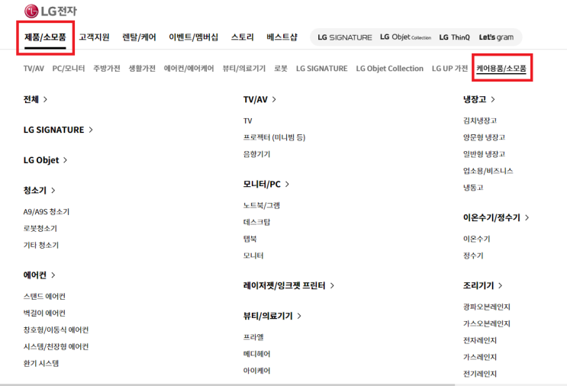Image resolution: width=567 pixels, height=386 pixels.
Task: Open the 김치냉장고 link
Action: click(480, 121)
